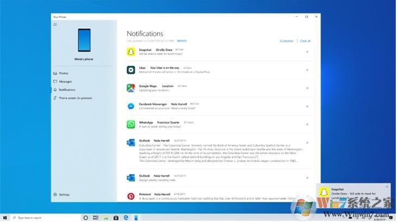
Task: Open Settings in the sidebar
Action: pyautogui.click(x=64, y=195)
